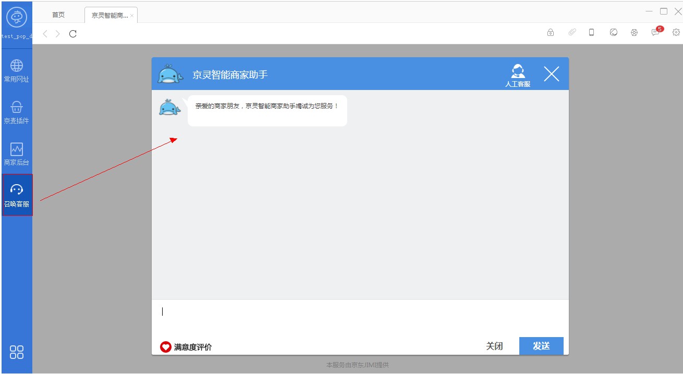Go back with the left chevron
Screen dimensions: 683x374
45,34
